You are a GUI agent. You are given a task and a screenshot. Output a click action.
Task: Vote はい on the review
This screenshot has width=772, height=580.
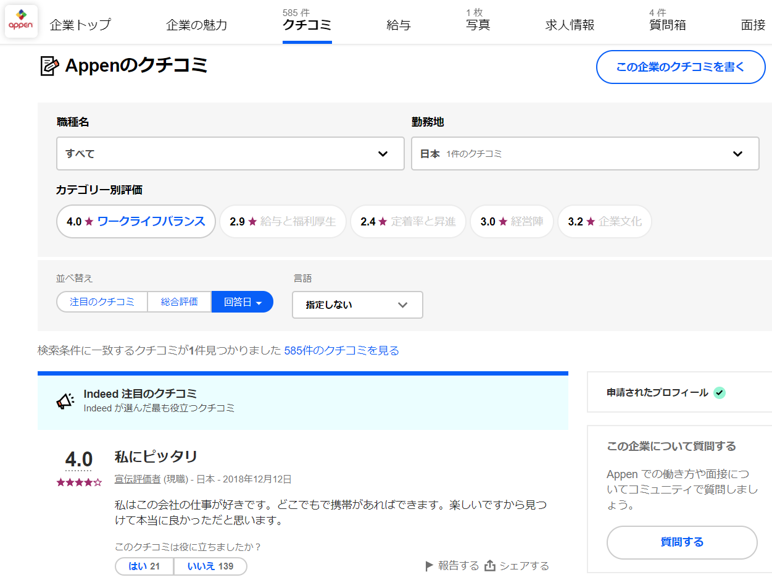[144, 566]
